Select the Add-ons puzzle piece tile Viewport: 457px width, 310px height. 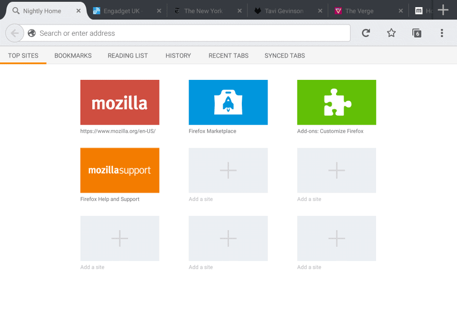click(337, 102)
